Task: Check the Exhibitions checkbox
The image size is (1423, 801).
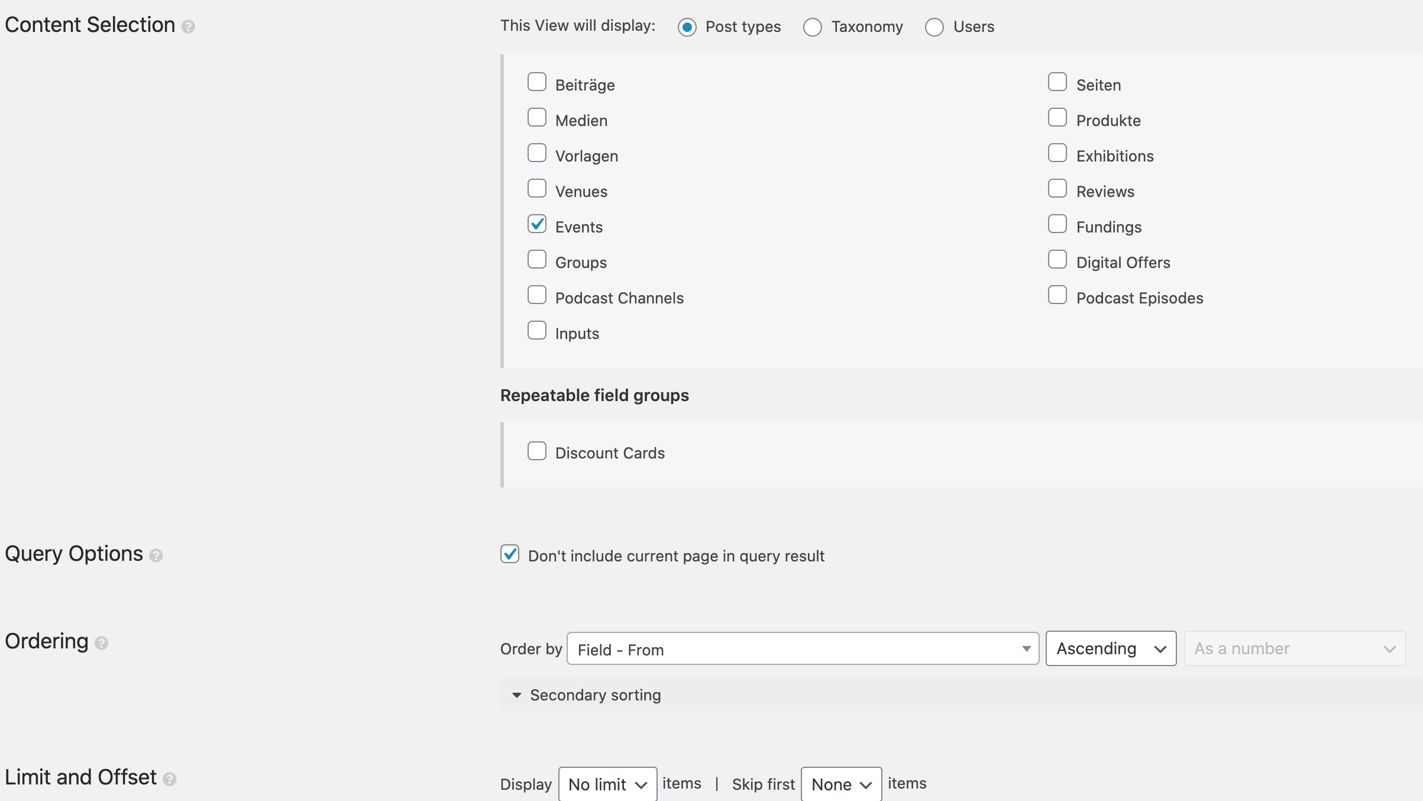Action: point(1057,153)
